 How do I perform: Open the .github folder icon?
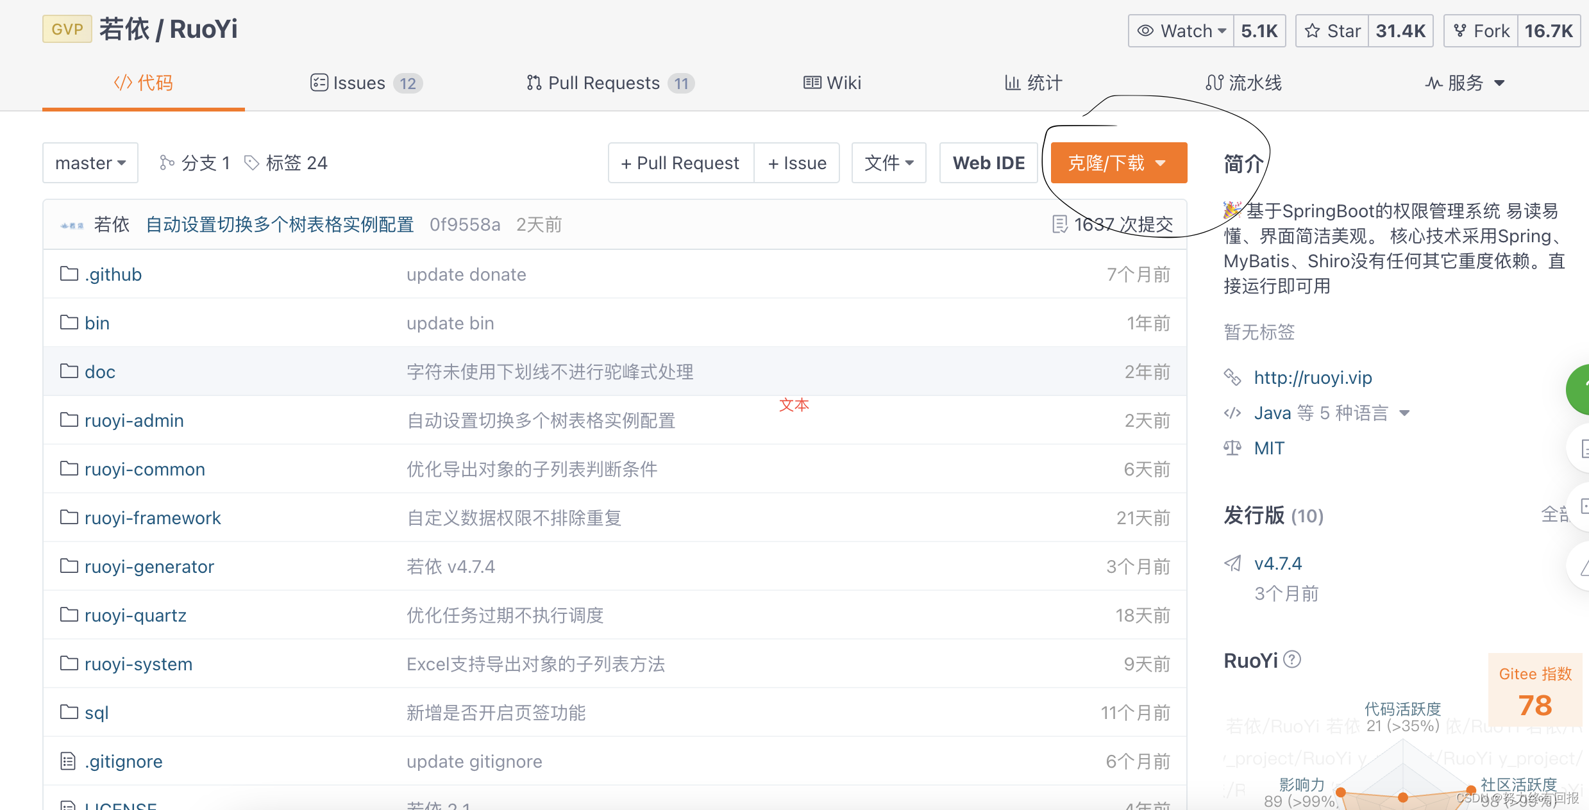point(69,274)
